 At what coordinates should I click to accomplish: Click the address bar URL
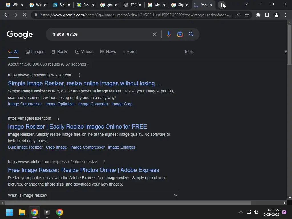pos(136,15)
